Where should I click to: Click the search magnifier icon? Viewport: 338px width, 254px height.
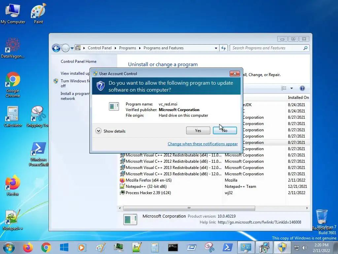tap(305, 48)
